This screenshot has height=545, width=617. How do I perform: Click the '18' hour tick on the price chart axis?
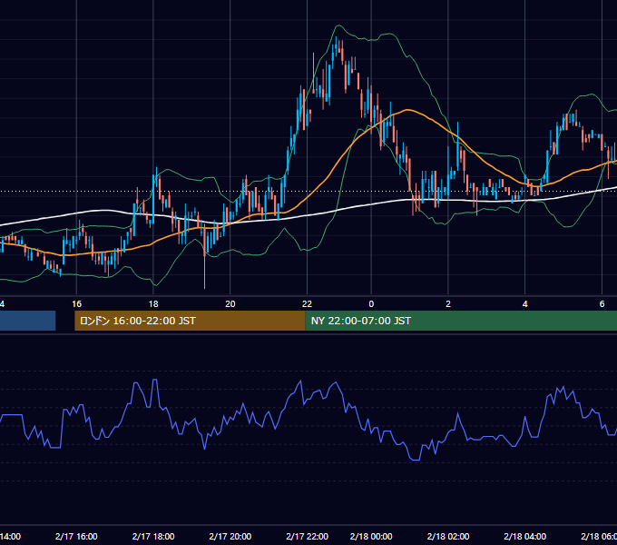[x=153, y=304]
